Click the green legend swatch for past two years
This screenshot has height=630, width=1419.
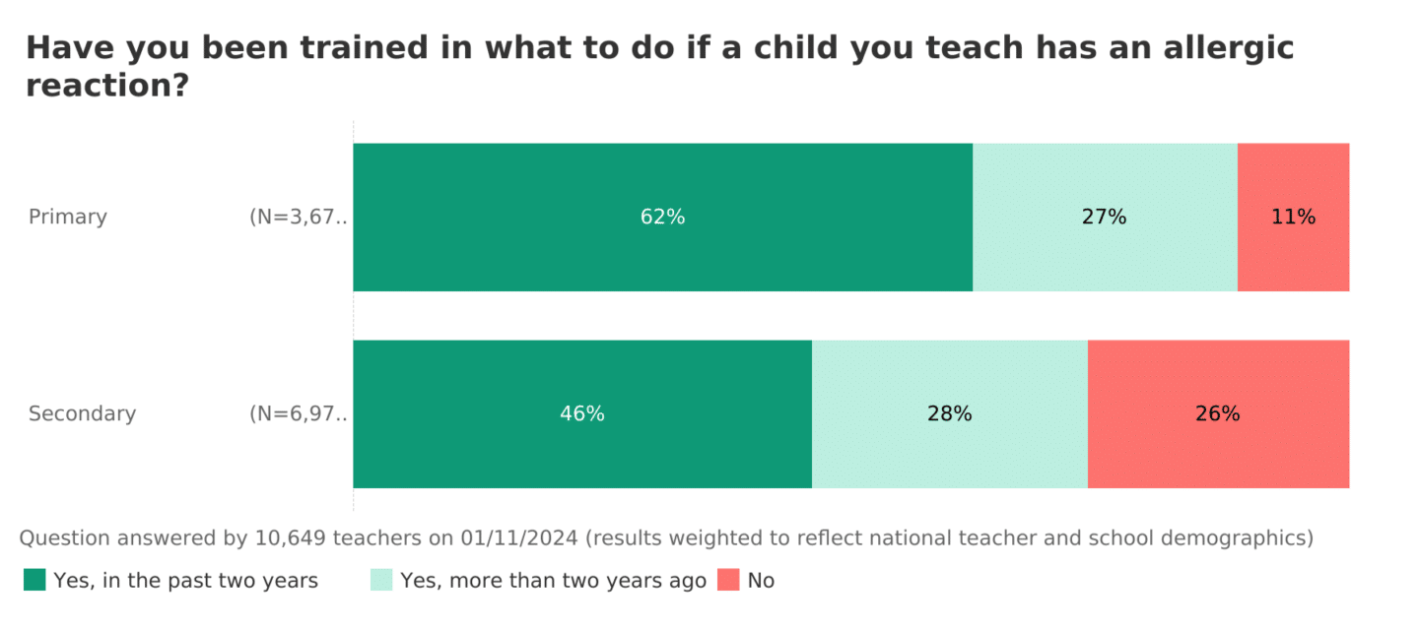[x=34, y=580]
